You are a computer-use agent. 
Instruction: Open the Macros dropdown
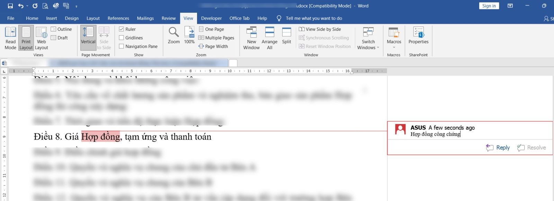coord(394,38)
